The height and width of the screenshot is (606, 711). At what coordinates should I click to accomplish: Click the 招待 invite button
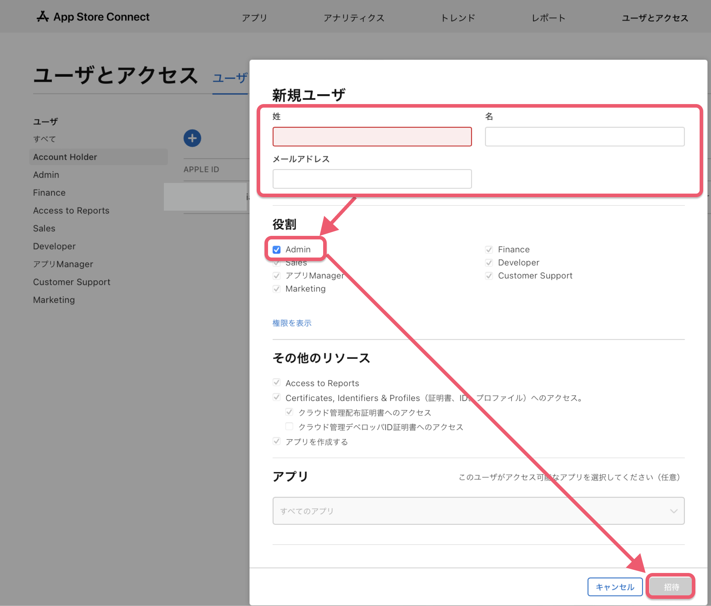(671, 587)
